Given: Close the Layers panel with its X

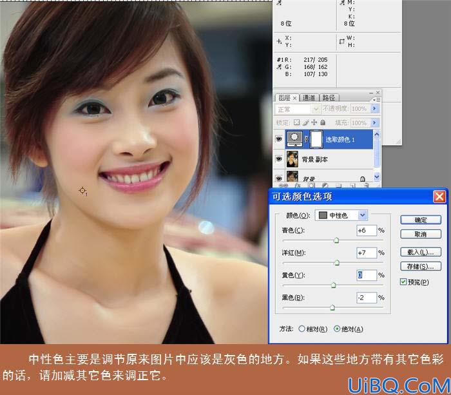Looking at the screenshot, I should [x=378, y=92].
